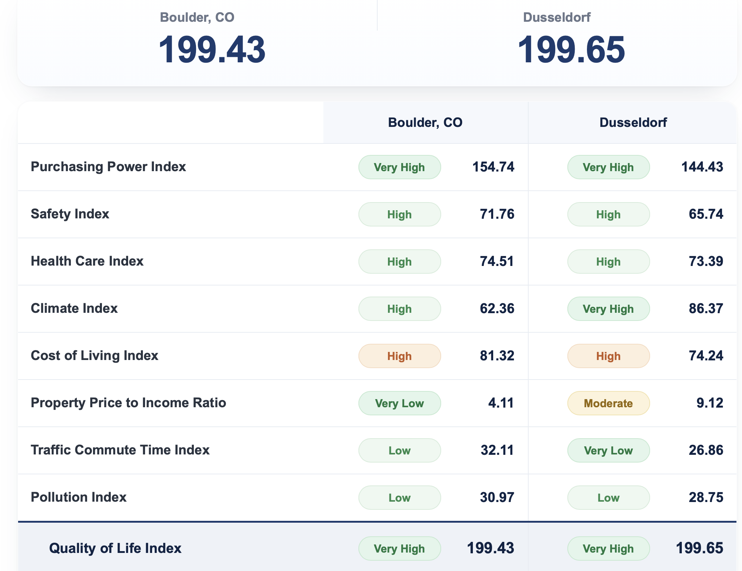Viewport: 742px width, 571px height.
Task: Click Boulder's Very Low property price badge
Action: tap(399, 403)
